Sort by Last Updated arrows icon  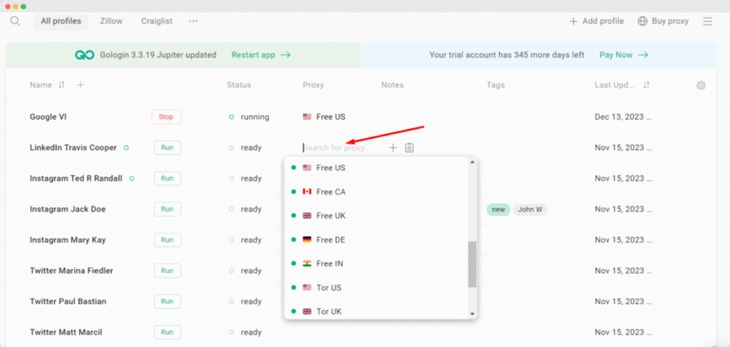point(646,85)
